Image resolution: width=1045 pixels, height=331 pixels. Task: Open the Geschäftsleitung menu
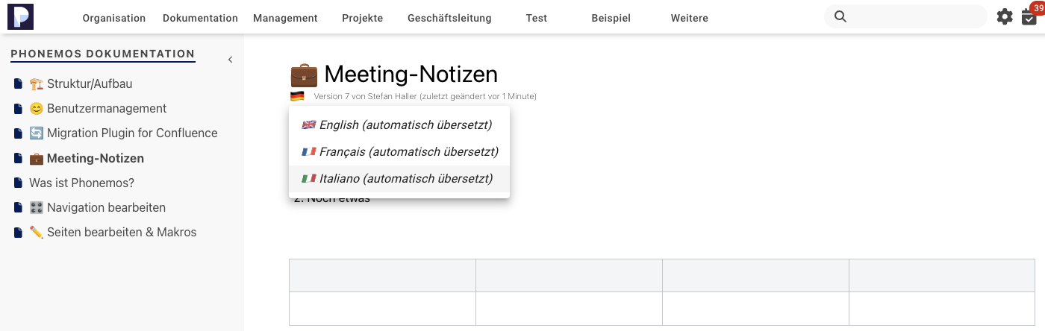point(449,18)
